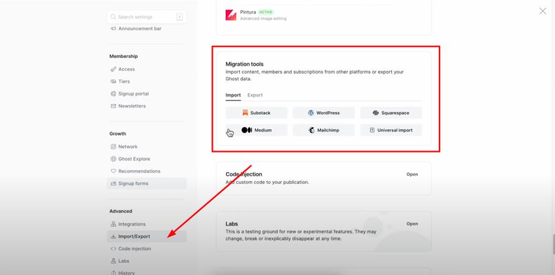Click the Signup forms icon
The image size is (555, 275).
click(113, 184)
